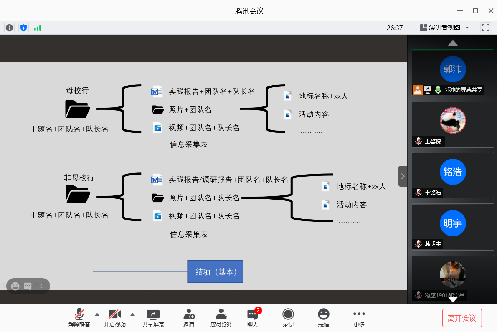
Task: Click the 离开会议 leave meeting button
Action: (462, 318)
